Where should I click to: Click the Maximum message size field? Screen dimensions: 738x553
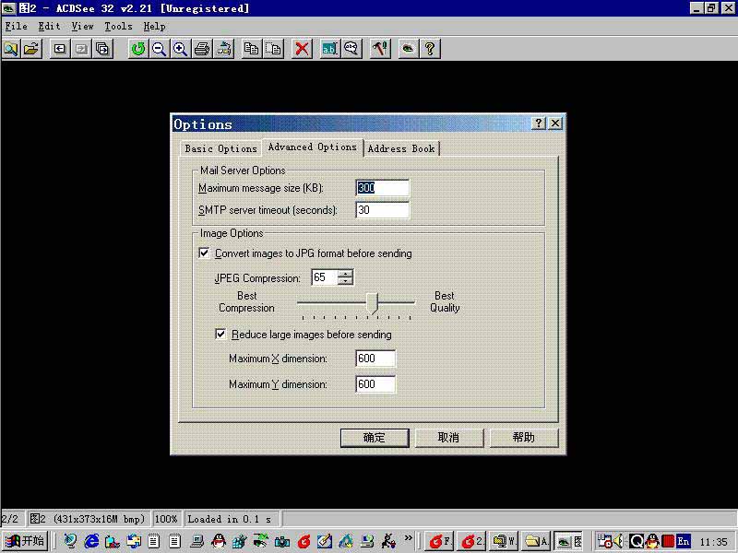click(382, 188)
